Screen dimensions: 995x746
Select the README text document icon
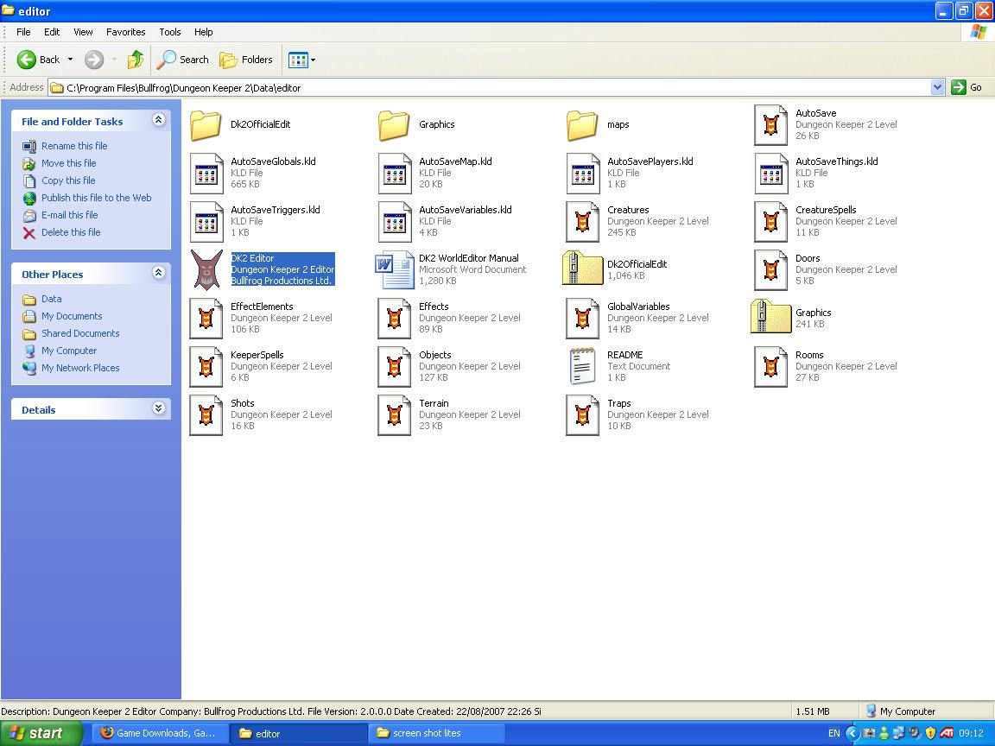[x=583, y=366]
